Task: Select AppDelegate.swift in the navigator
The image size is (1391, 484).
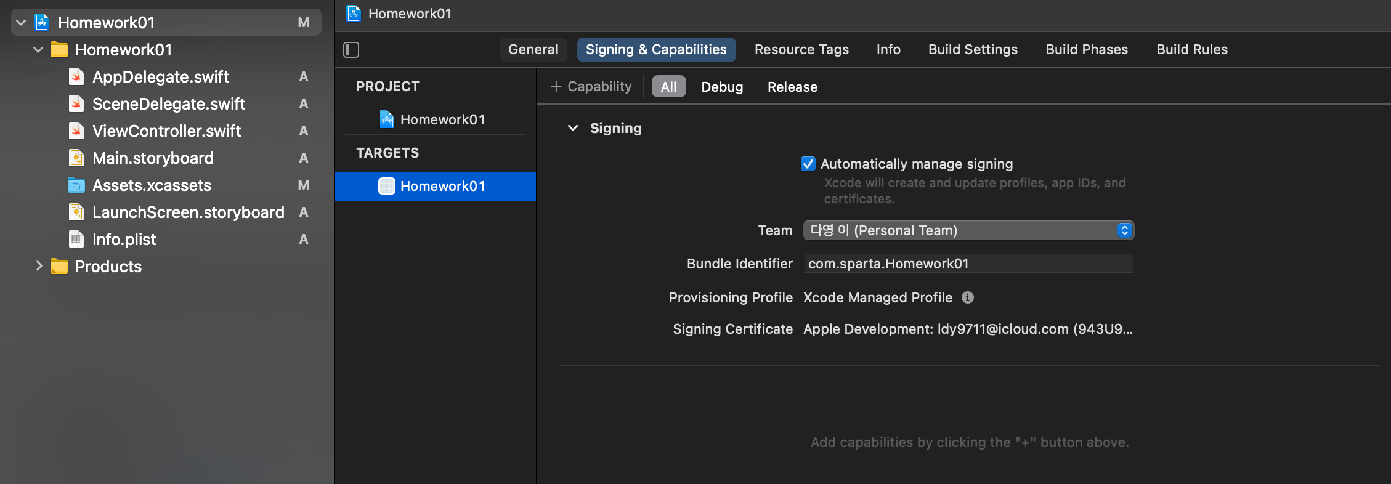Action: click(160, 77)
